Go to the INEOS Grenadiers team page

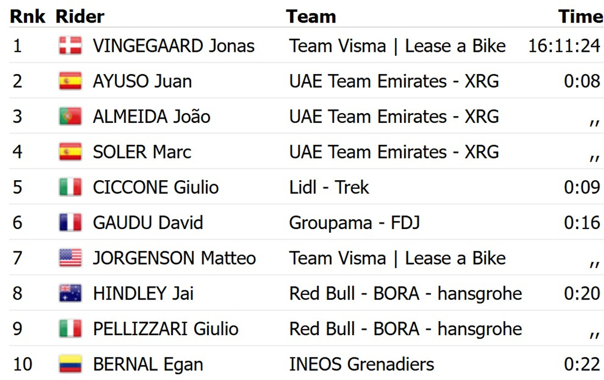tap(361, 364)
